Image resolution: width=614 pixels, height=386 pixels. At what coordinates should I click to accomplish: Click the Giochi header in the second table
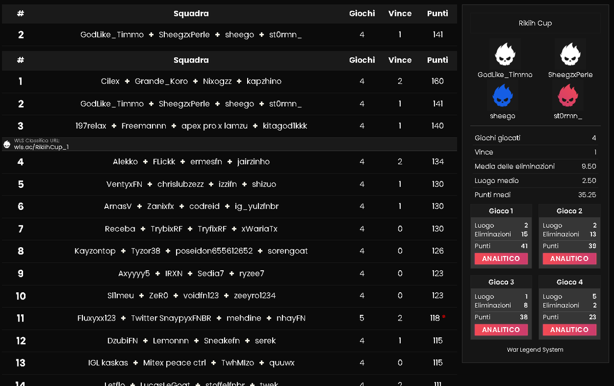click(362, 60)
